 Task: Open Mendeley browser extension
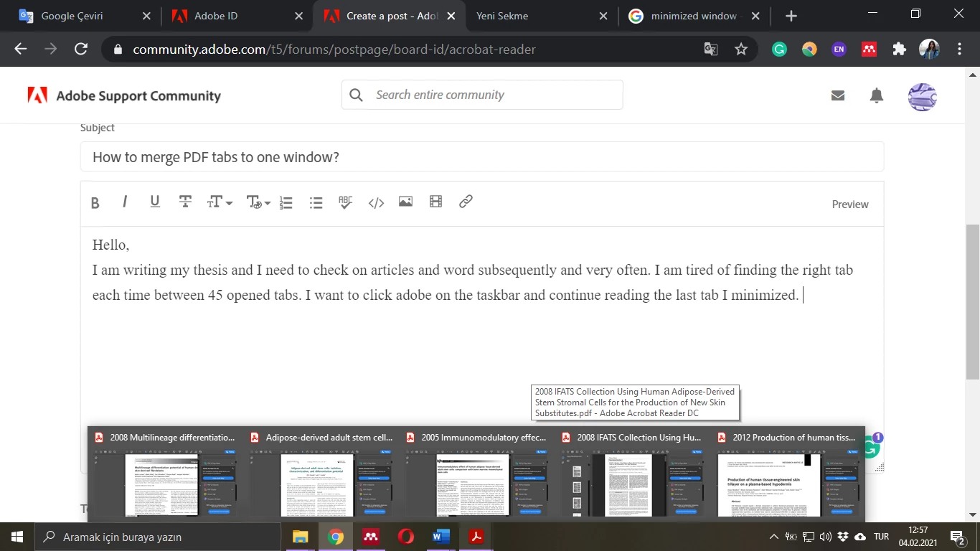[x=869, y=49]
